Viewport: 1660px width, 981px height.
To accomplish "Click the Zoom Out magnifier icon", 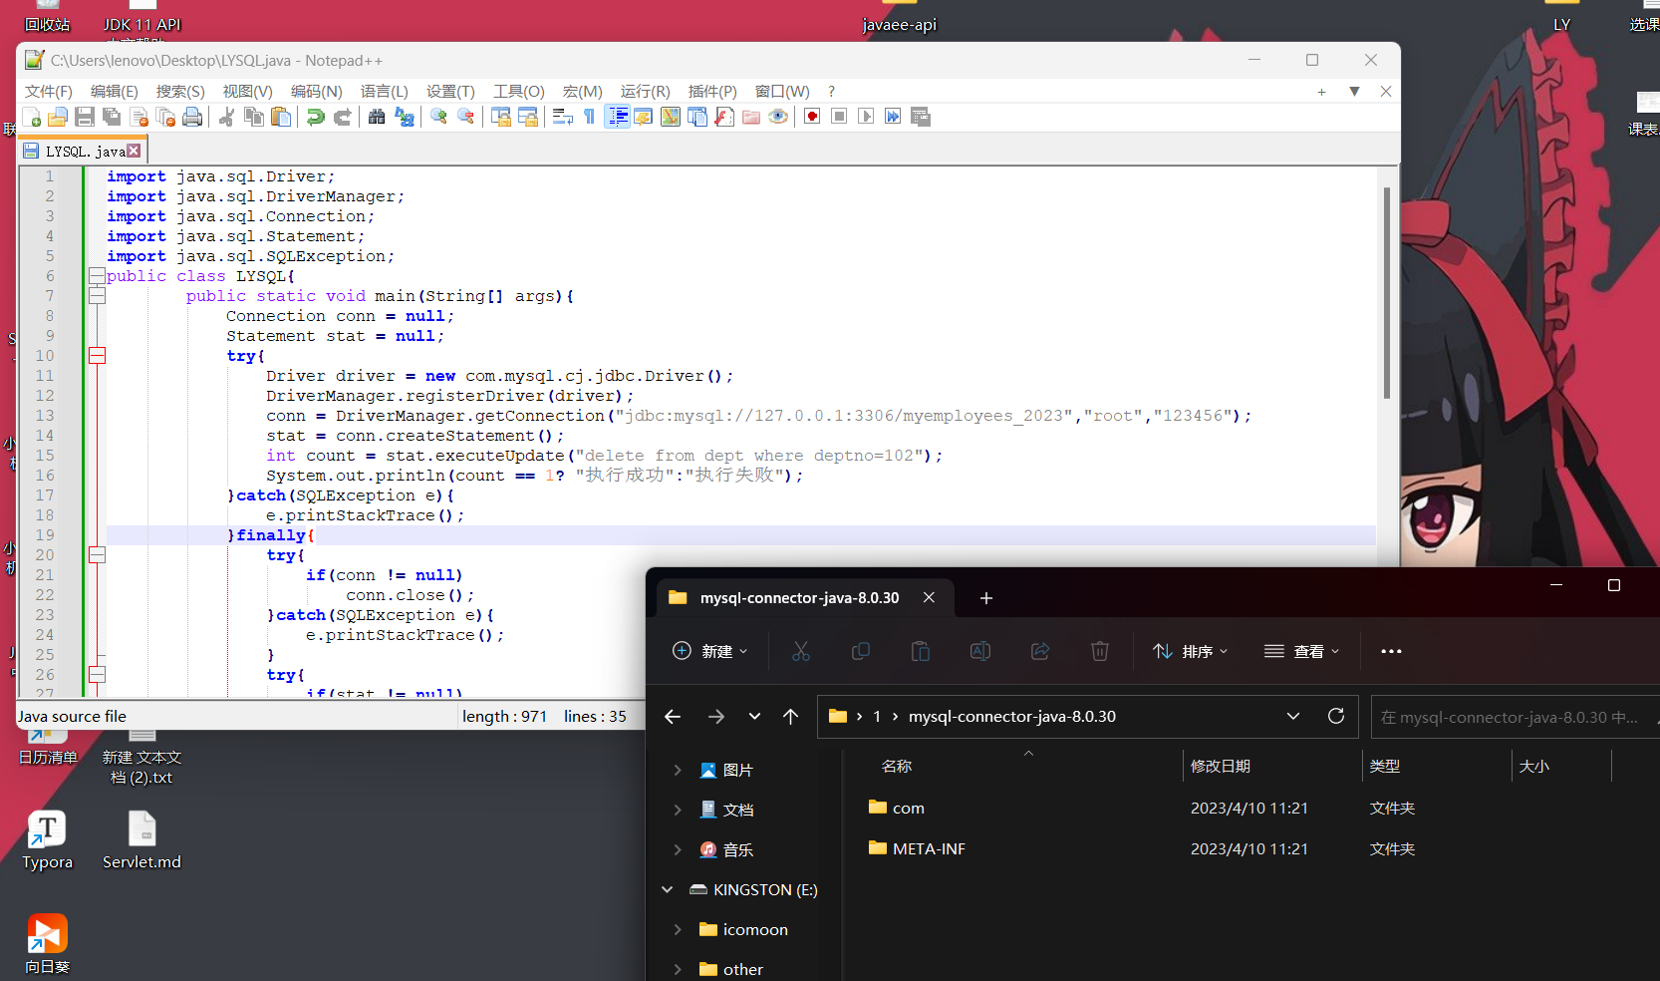I will (465, 117).
